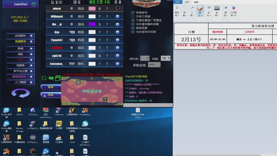
Task: Click the 初始金钱 starting money field
Action: tap(154, 64)
